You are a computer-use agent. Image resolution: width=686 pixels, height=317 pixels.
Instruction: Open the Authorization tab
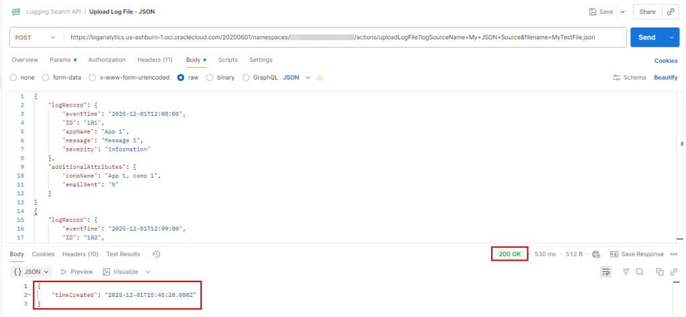(107, 60)
